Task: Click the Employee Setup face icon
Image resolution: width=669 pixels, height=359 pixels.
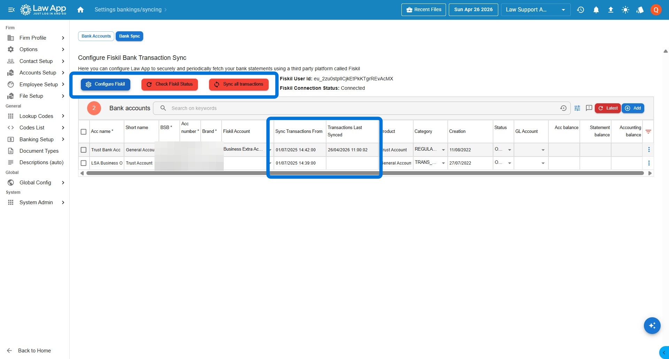Action: [11, 85]
